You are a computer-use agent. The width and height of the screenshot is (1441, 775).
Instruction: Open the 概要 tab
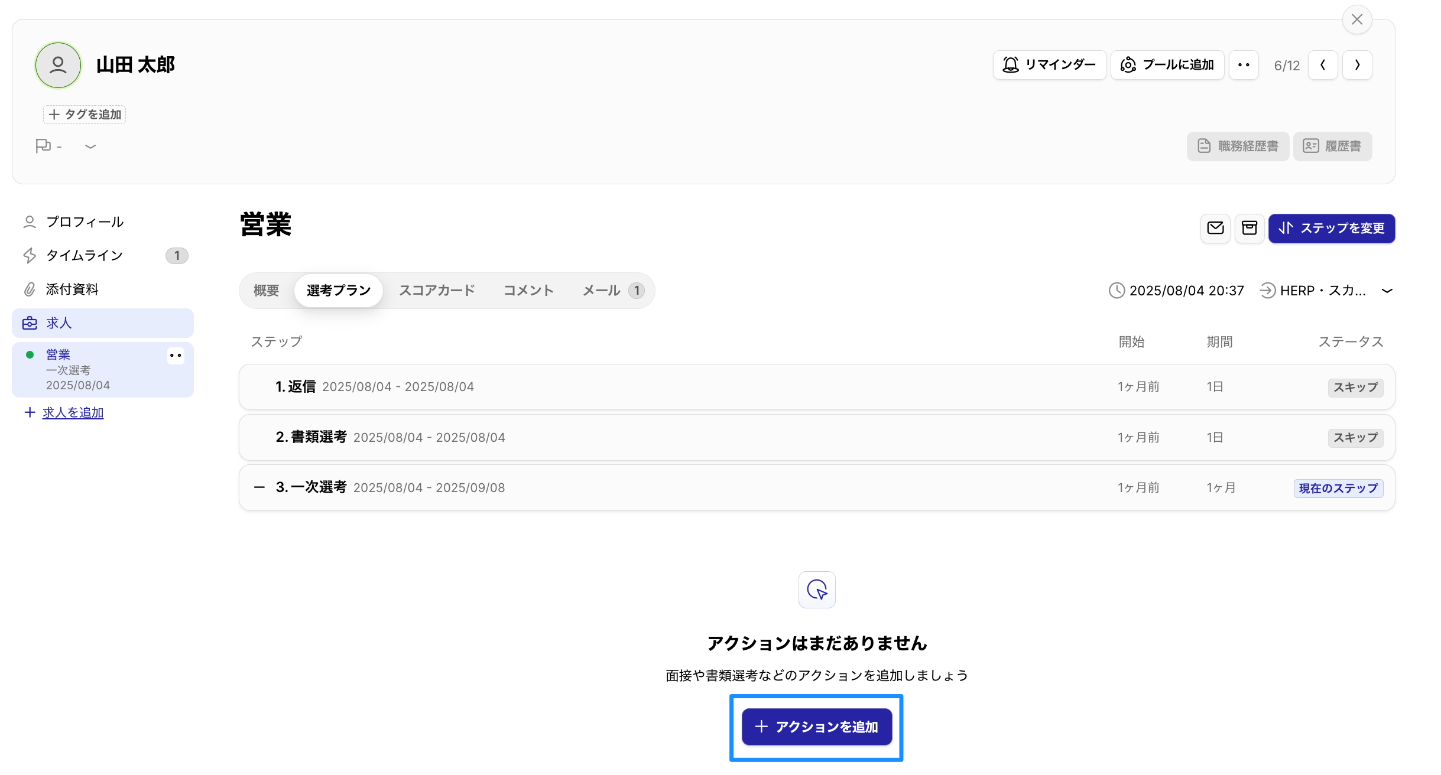click(266, 291)
